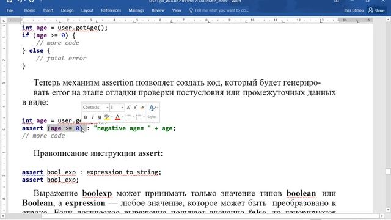Click the Styles text effects icon
The image size is (391, 220).
coord(152,108)
